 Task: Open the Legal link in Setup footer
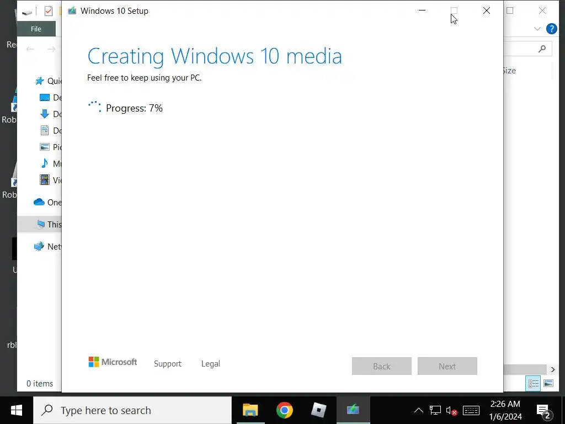(x=210, y=364)
